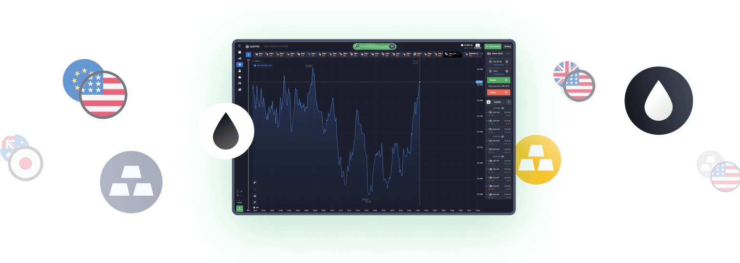Open the account balance dropdown

[x=469, y=46]
